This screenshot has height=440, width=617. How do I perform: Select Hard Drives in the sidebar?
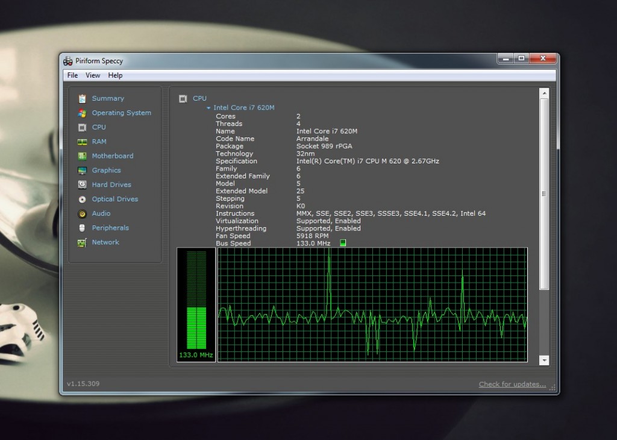click(111, 184)
